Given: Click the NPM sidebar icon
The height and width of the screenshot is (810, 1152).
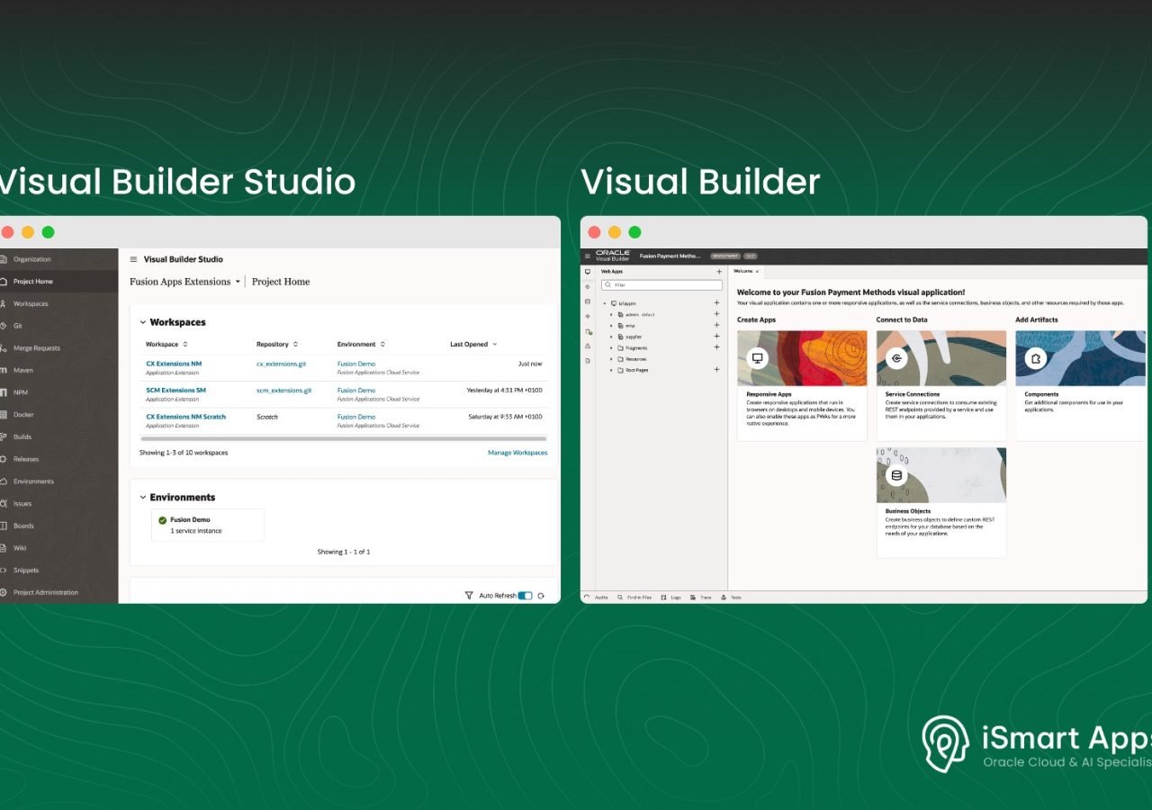Looking at the screenshot, I should [x=4, y=392].
